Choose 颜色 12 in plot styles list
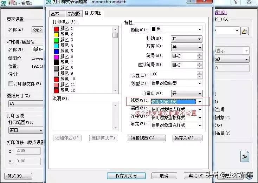The image size is (258, 183). coord(64,90)
